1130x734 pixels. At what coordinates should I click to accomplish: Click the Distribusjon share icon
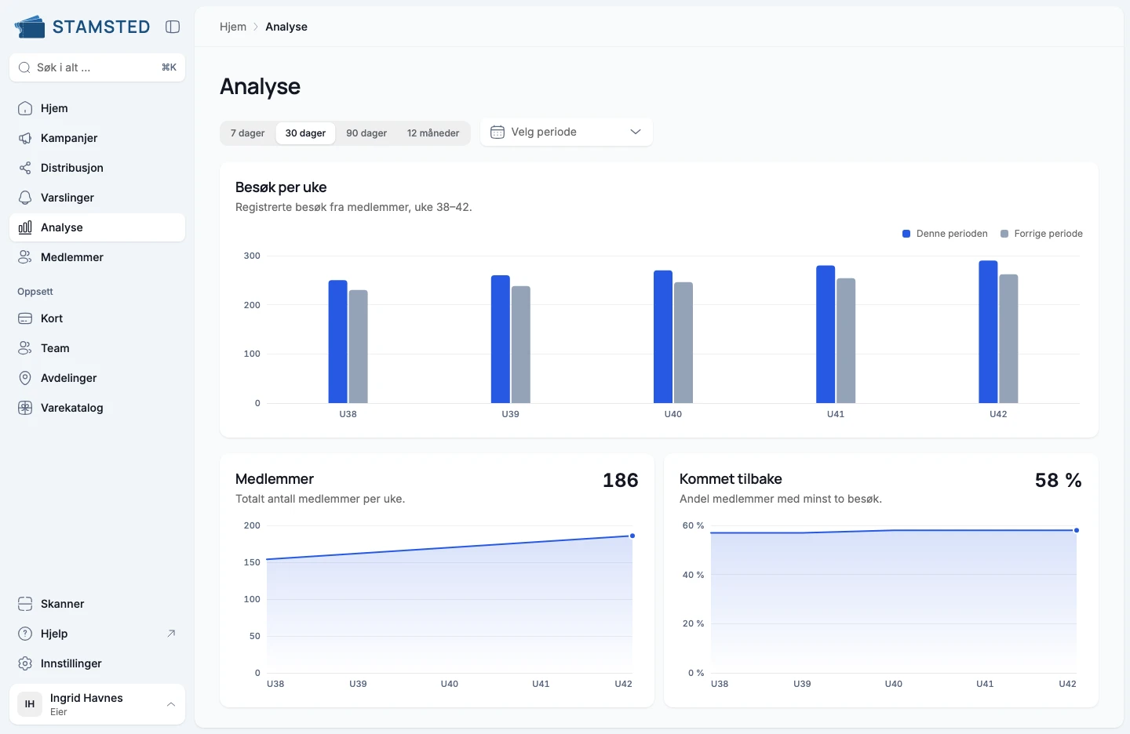coord(25,168)
